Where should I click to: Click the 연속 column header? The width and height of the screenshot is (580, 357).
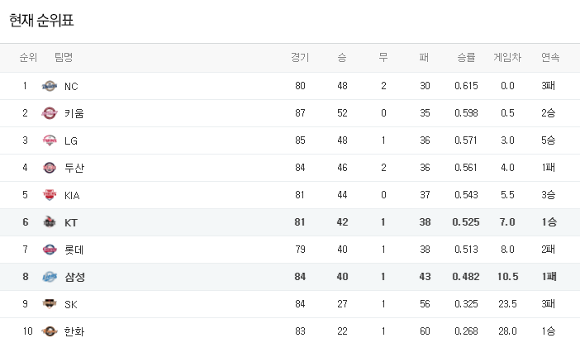(x=549, y=58)
